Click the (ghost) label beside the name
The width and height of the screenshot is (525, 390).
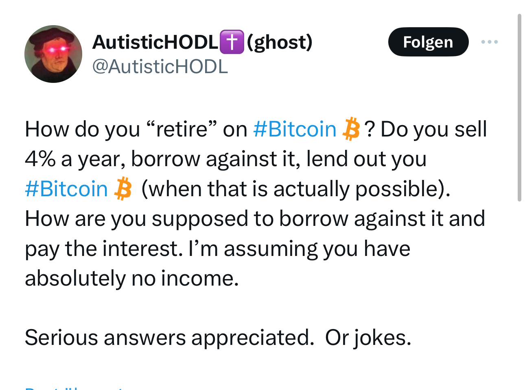tap(280, 42)
